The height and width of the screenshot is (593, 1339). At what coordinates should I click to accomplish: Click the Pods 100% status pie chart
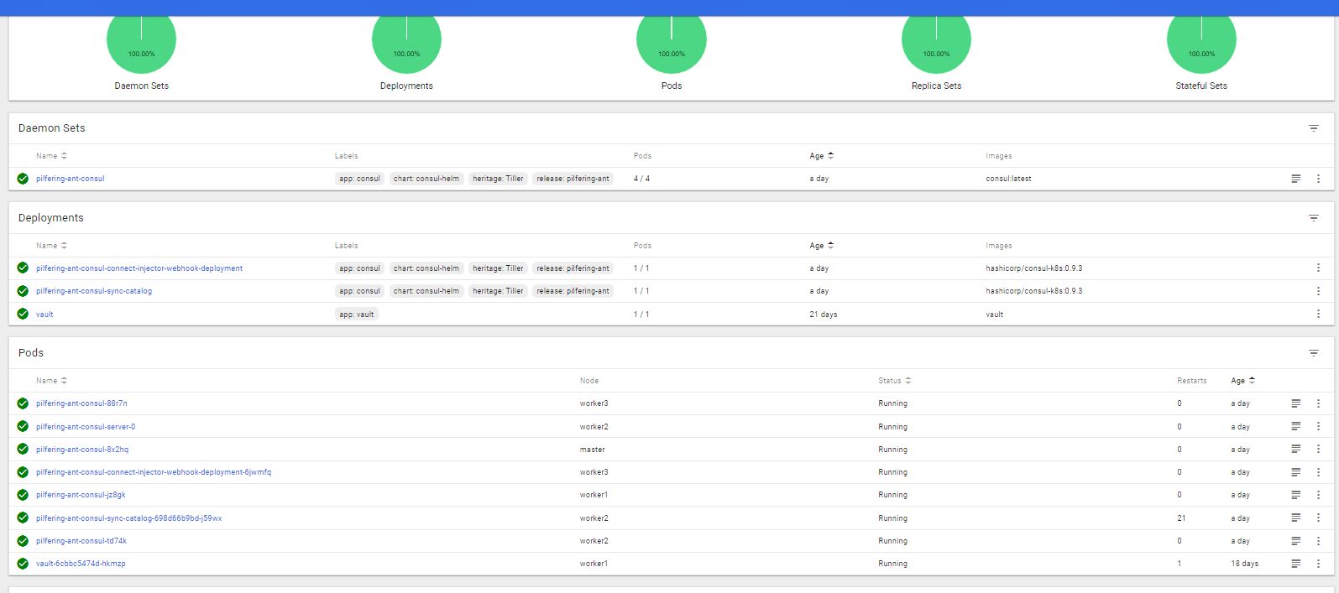point(671,40)
